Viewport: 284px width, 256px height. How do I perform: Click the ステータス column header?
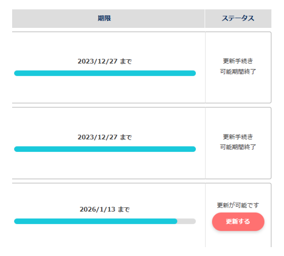coord(238,19)
